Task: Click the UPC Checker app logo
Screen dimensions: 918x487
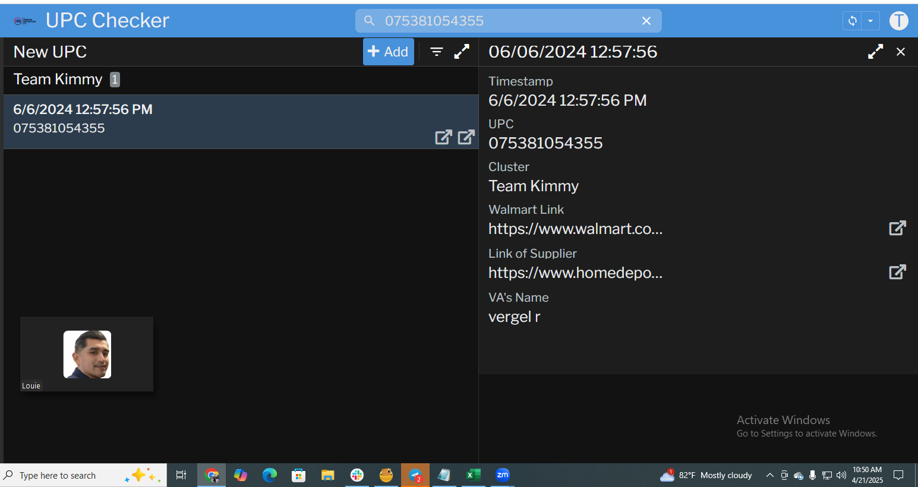Action: click(25, 21)
